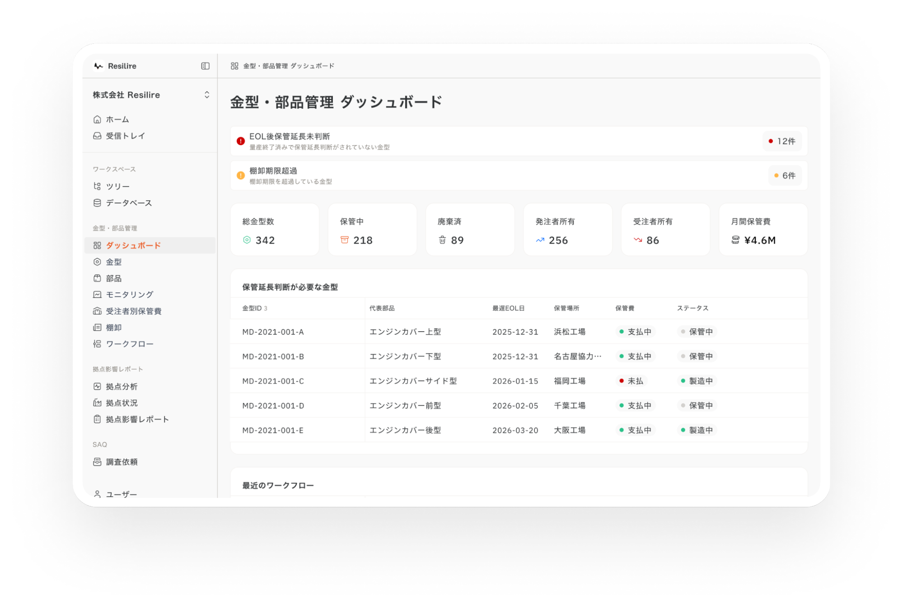Go to the 金型 menu item
The height and width of the screenshot is (609, 903).
point(113,262)
